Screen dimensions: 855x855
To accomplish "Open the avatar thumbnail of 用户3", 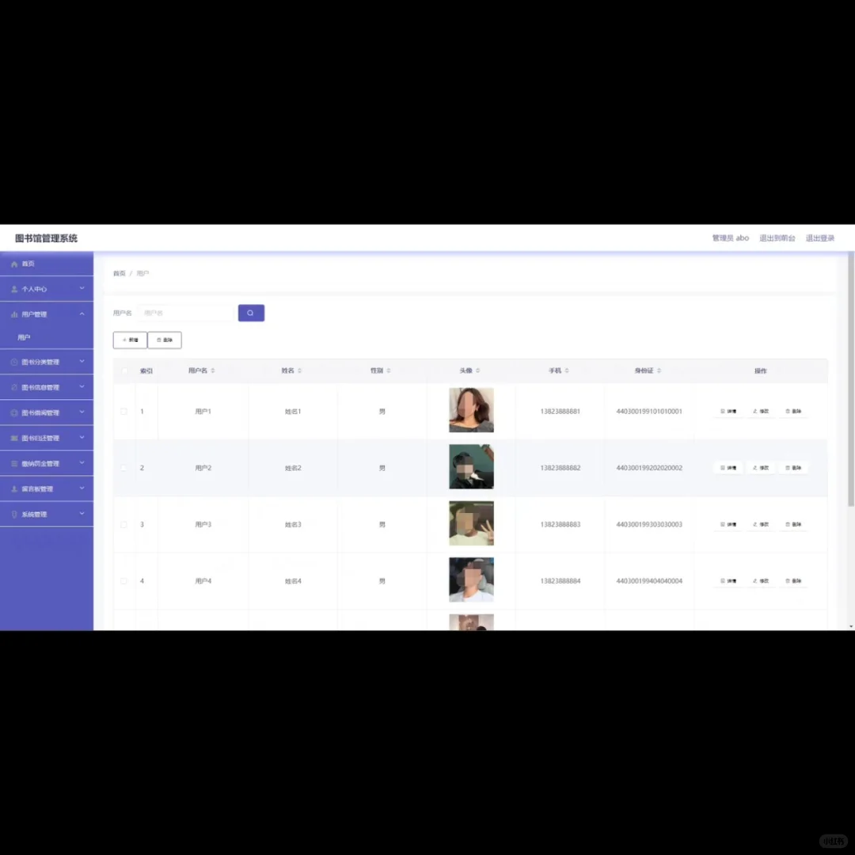I will [471, 523].
